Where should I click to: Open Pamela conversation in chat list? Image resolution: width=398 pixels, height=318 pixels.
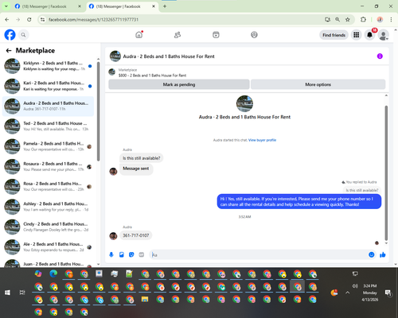(x=48, y=146)
